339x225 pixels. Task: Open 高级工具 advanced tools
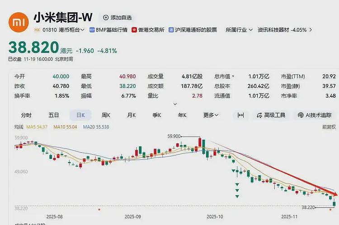pos(271,115)
